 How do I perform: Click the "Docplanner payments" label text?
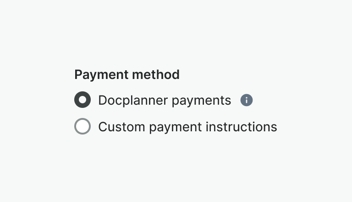click(x=165, y=100)
